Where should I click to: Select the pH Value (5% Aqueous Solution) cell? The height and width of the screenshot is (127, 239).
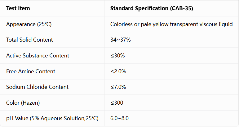tap(52, 118)
